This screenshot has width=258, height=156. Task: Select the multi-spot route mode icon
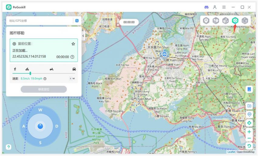point(225,21)
